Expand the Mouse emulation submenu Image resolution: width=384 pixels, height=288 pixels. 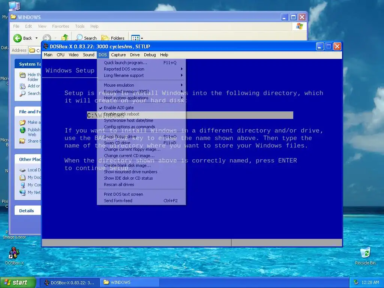[141, 85]
